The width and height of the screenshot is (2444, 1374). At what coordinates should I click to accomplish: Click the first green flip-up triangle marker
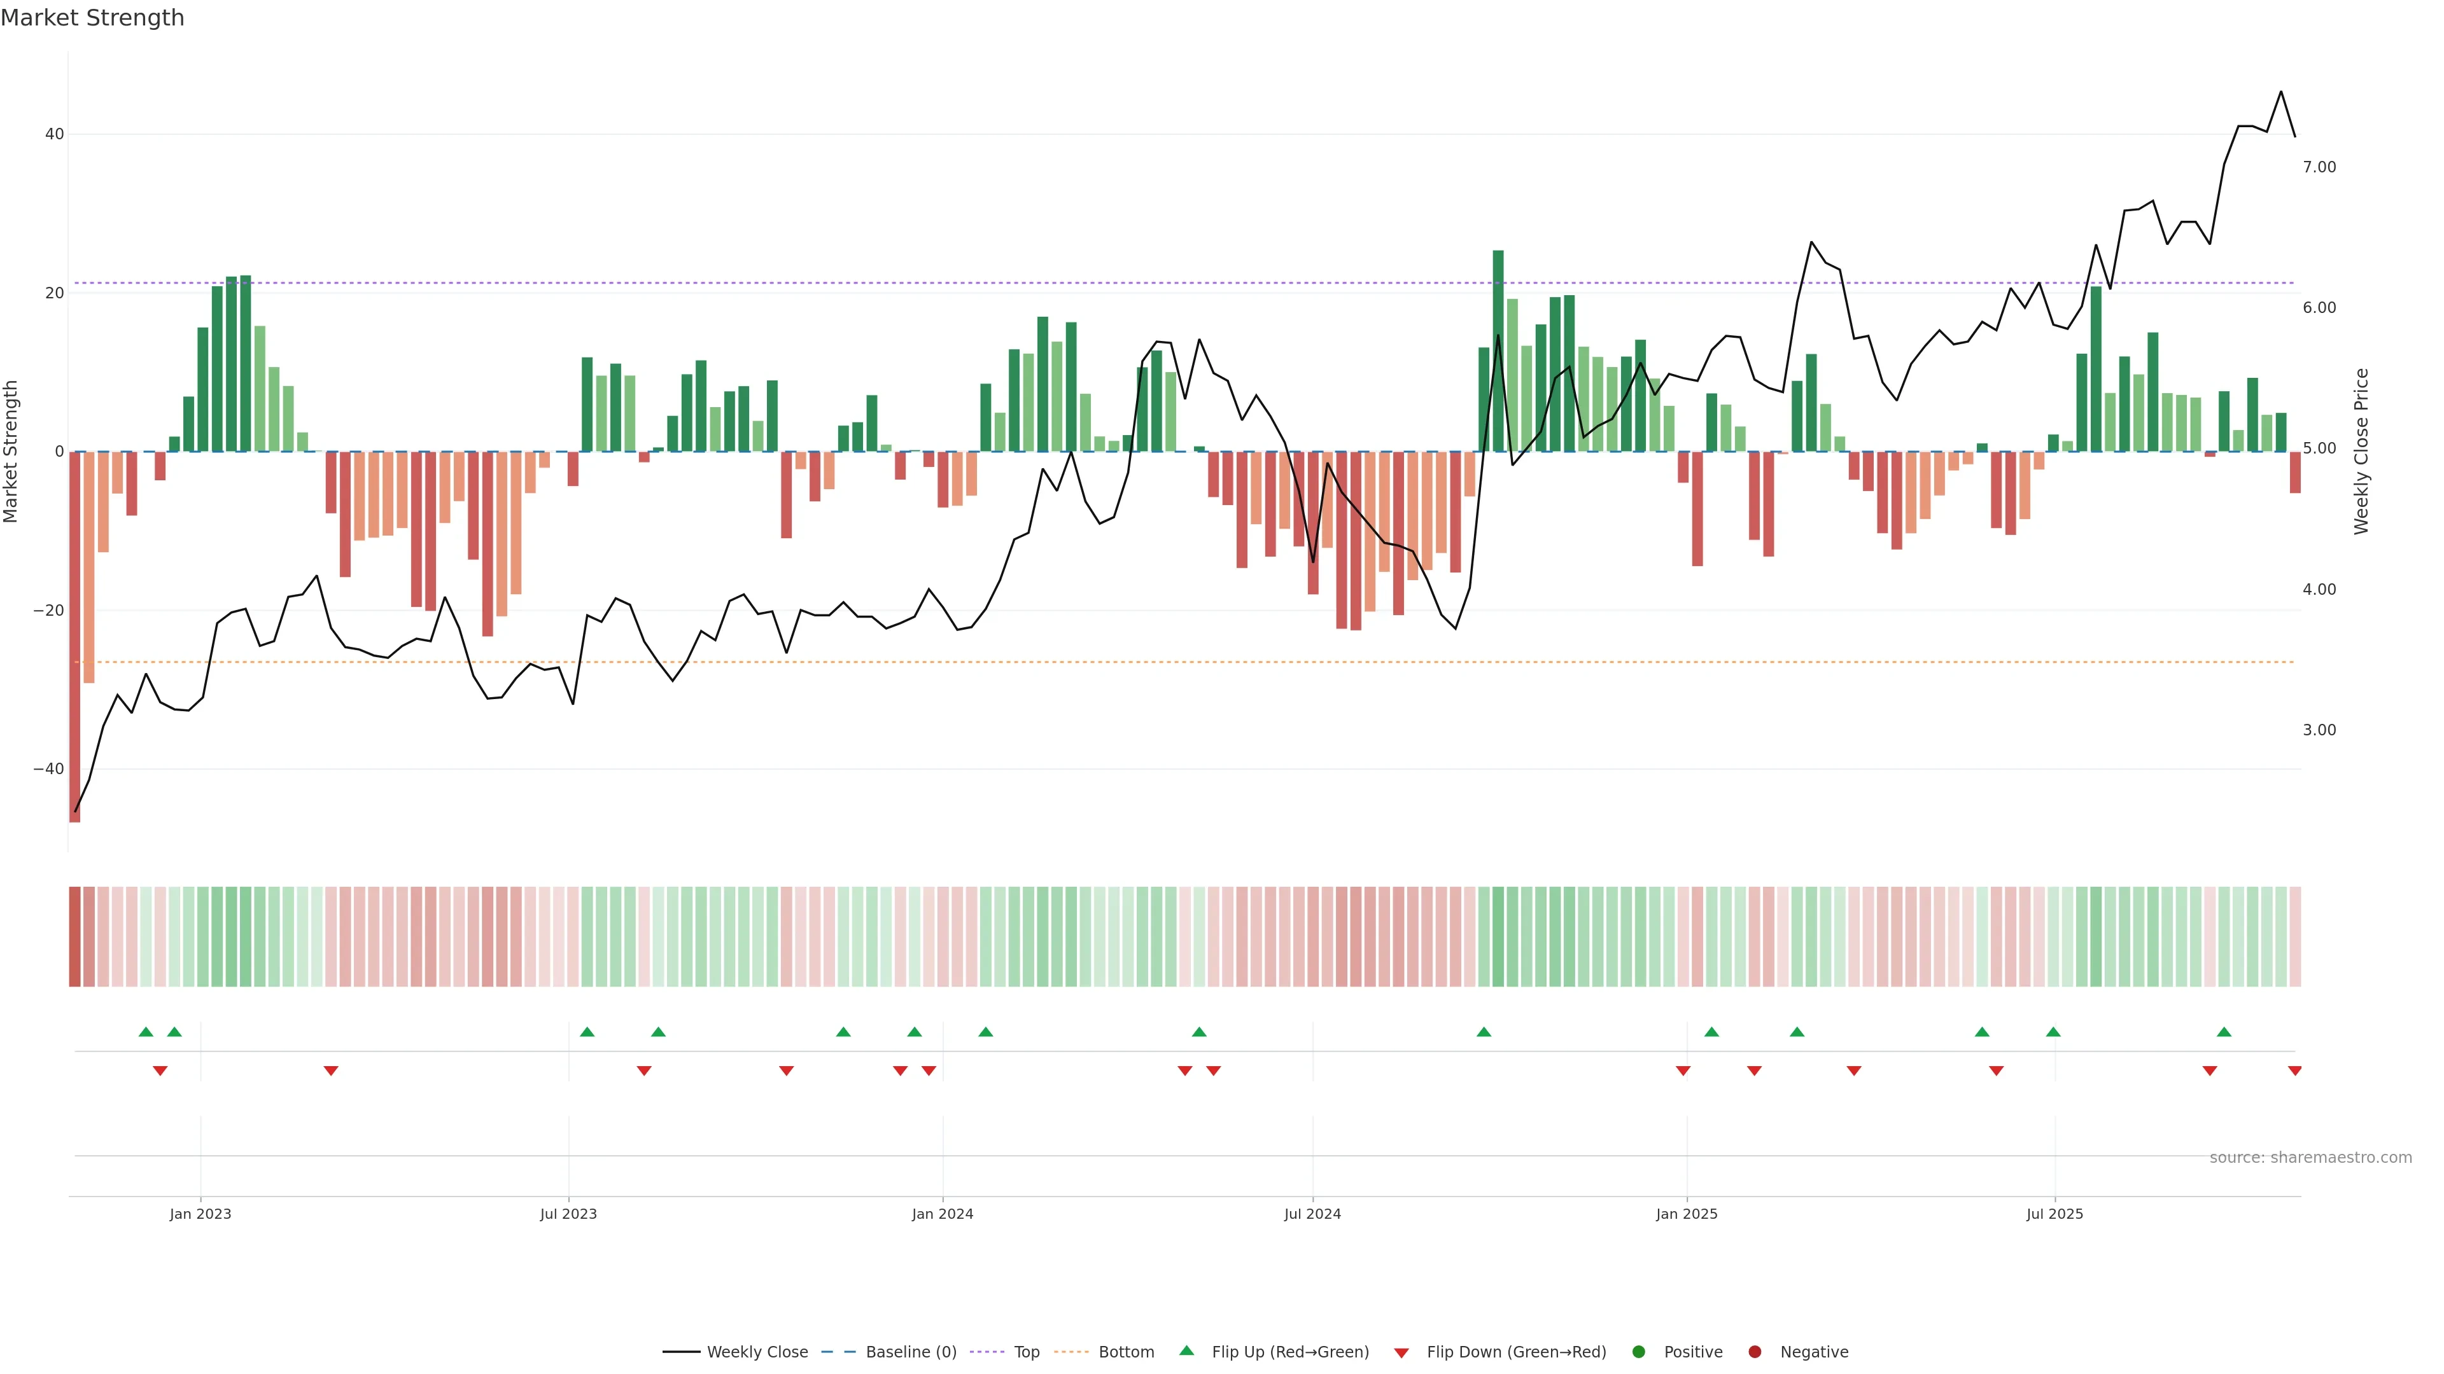coord(145,1032)
